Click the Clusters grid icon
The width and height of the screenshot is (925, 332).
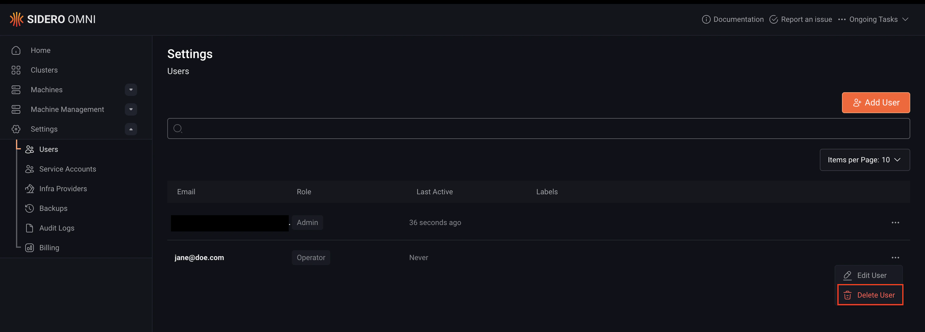(16, 70)
